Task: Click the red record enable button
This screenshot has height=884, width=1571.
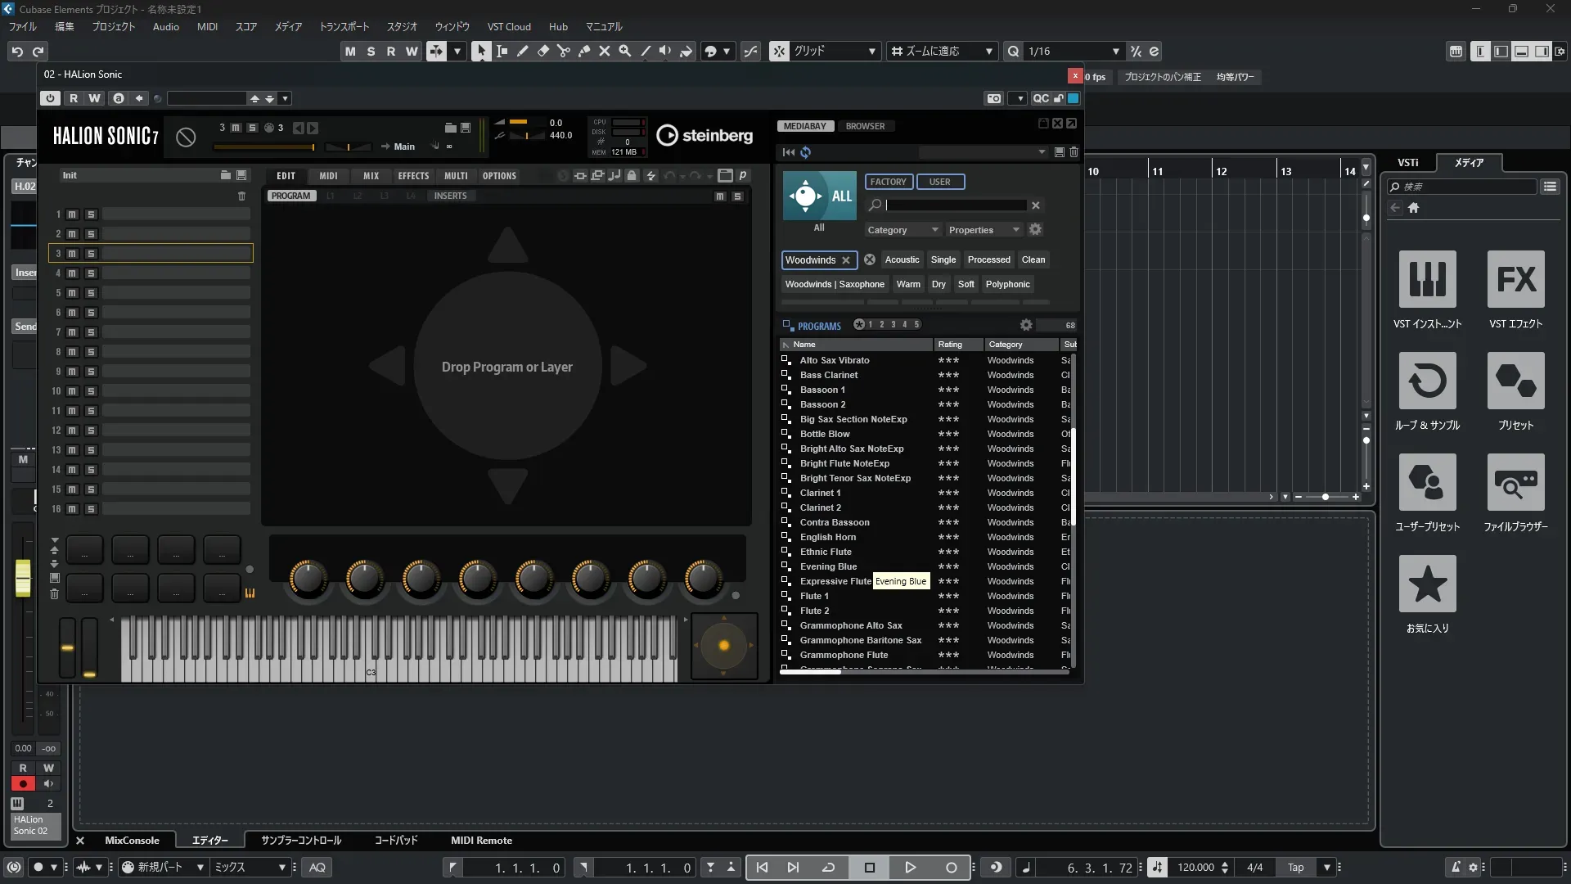Action: click(23, 784)
